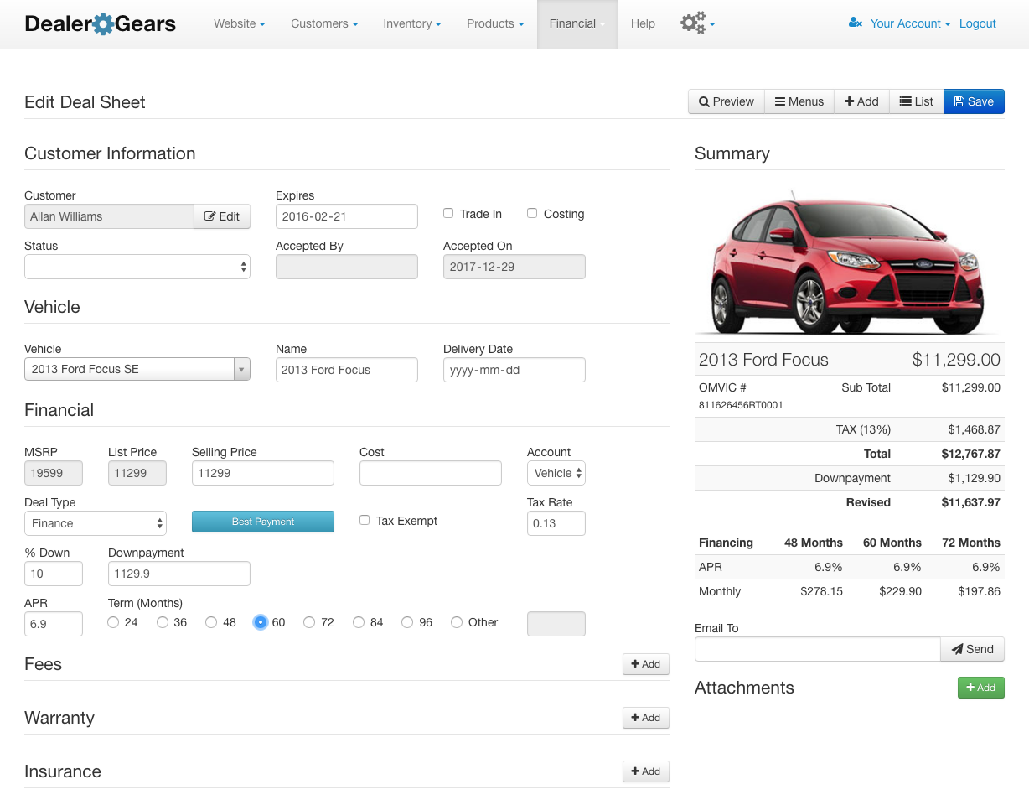
Task: Open the Deal Type dropdown
Action: [95, 523]
